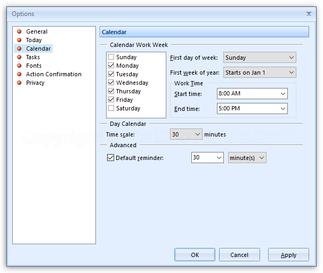
Task: Click the Start time label
Action: [188, 94]
